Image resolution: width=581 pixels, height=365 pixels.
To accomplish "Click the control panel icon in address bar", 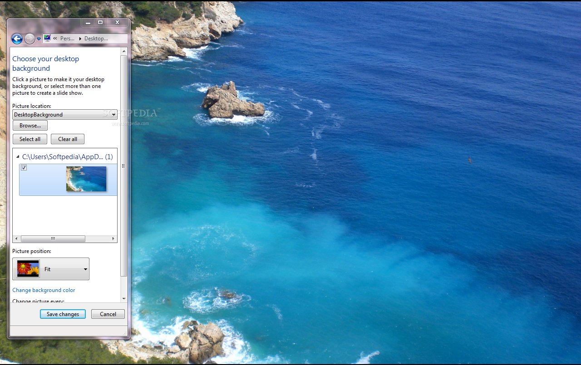I will [47, 39].
